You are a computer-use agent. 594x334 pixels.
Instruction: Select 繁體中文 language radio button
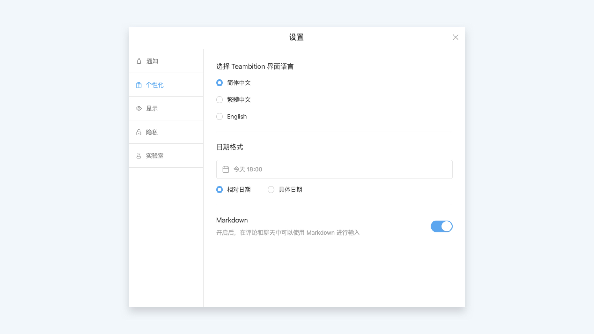tap(219, 100)
